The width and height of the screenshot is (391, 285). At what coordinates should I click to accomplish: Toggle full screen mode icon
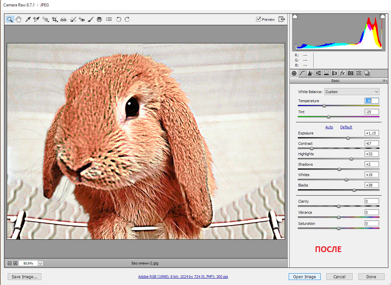281,19
